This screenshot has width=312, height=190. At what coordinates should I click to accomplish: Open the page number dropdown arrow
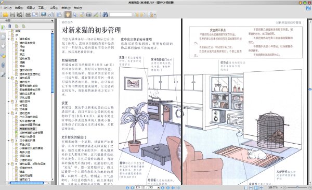159,187
